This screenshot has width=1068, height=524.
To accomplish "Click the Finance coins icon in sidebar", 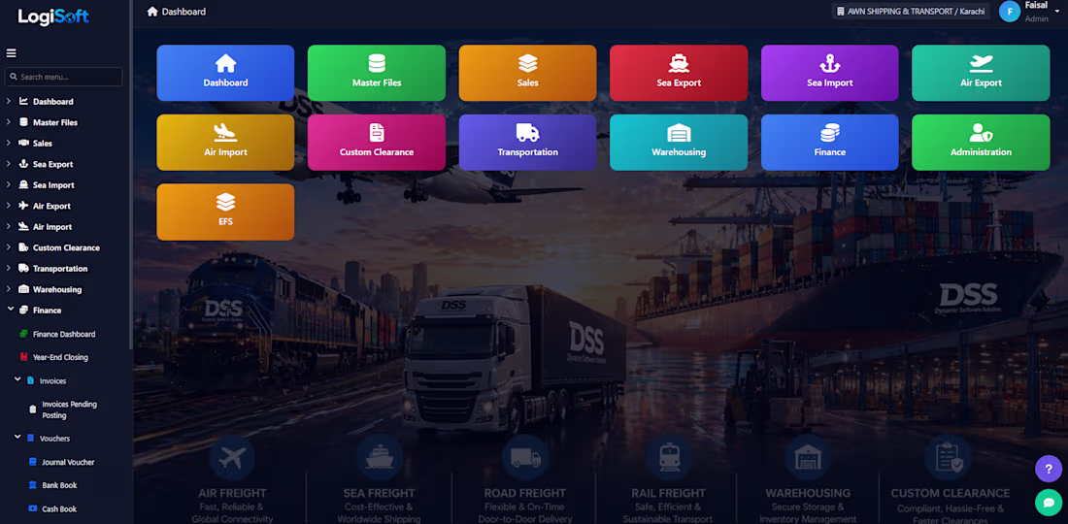I will pos(24,311).
